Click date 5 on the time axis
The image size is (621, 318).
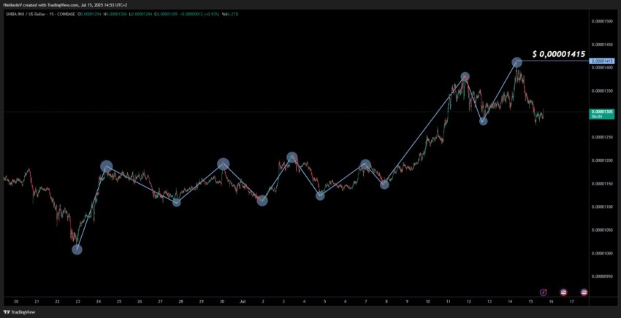click(325, 301)
